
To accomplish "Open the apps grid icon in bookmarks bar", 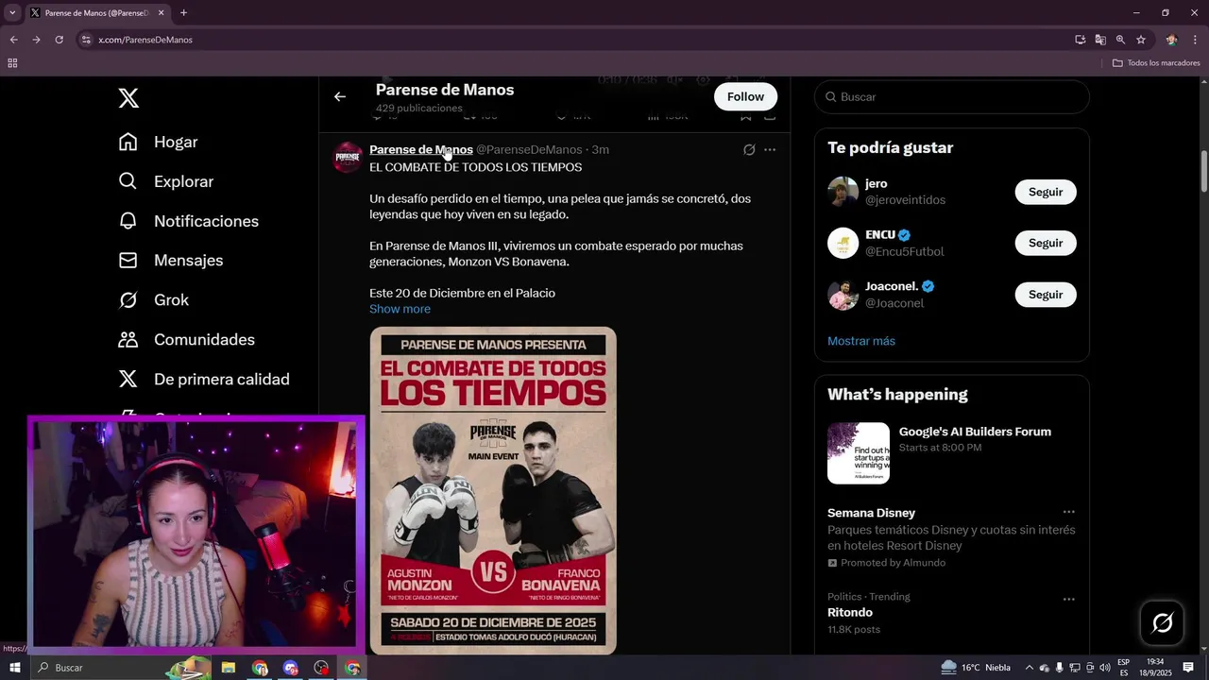I will click(x=12, y=63).
